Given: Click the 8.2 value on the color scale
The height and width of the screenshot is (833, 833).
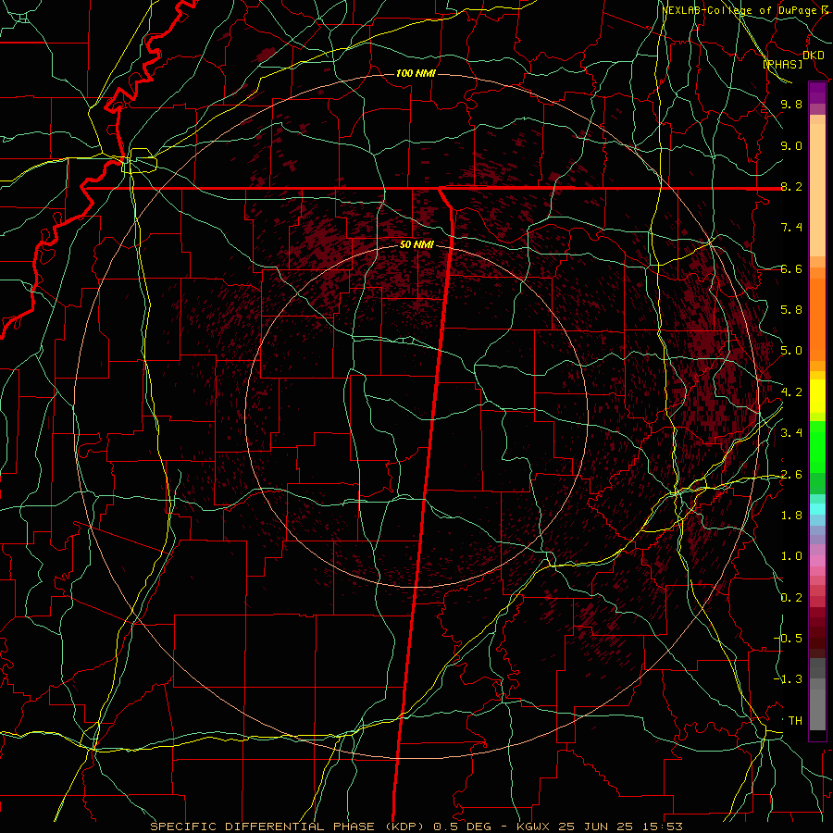Looking at the screenshot, I should (x=791, y=186).
